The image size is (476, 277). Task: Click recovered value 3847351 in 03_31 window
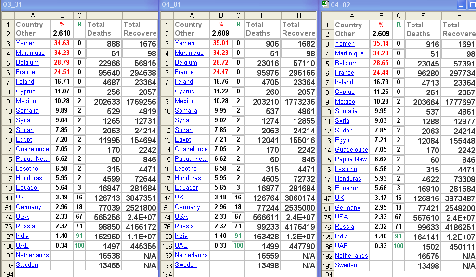[141, 198]
